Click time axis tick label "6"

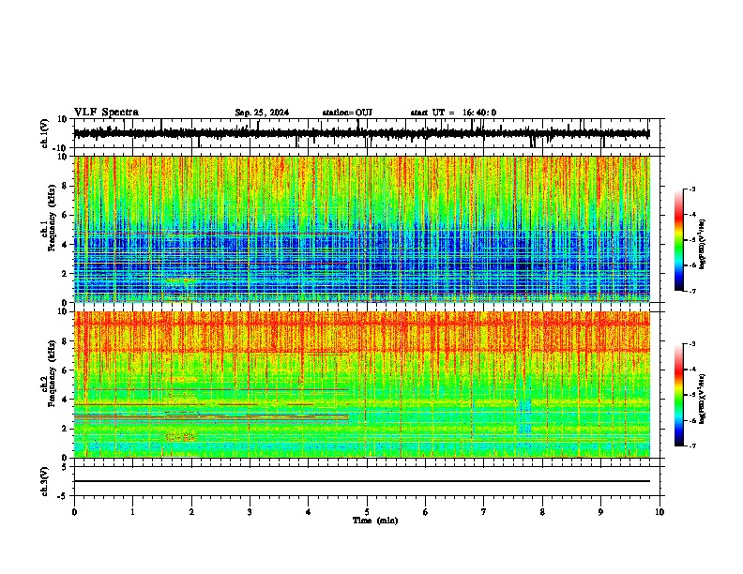click(x=426, y=512)
